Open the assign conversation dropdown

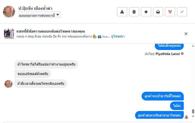(39, 15)
